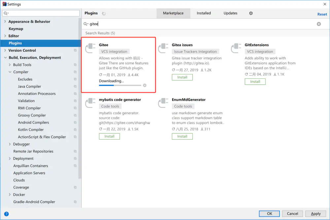Viewport: 330px width, 220px height.
Task: Install the Gitea issues plugin
Action: [x=182, y=77]
